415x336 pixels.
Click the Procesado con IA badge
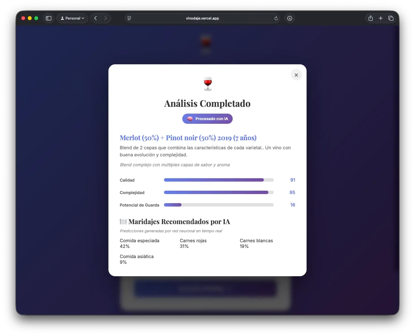click(x=207, y=119)
